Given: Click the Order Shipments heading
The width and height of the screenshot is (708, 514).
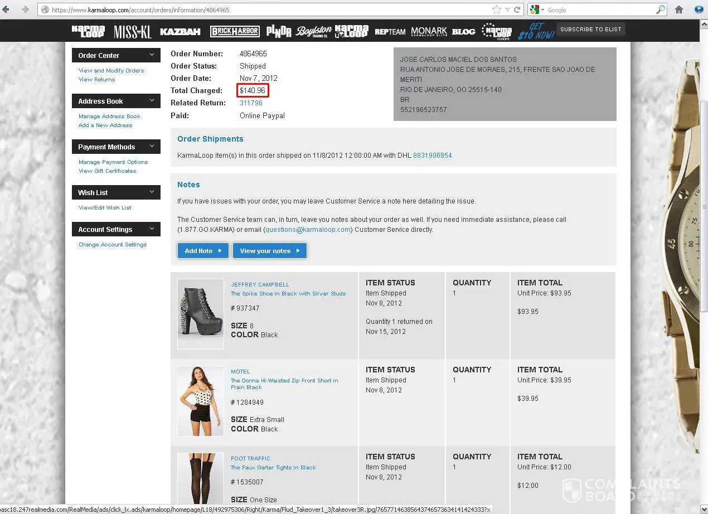Looking at the screenshot, I should (x=210, y=139).
